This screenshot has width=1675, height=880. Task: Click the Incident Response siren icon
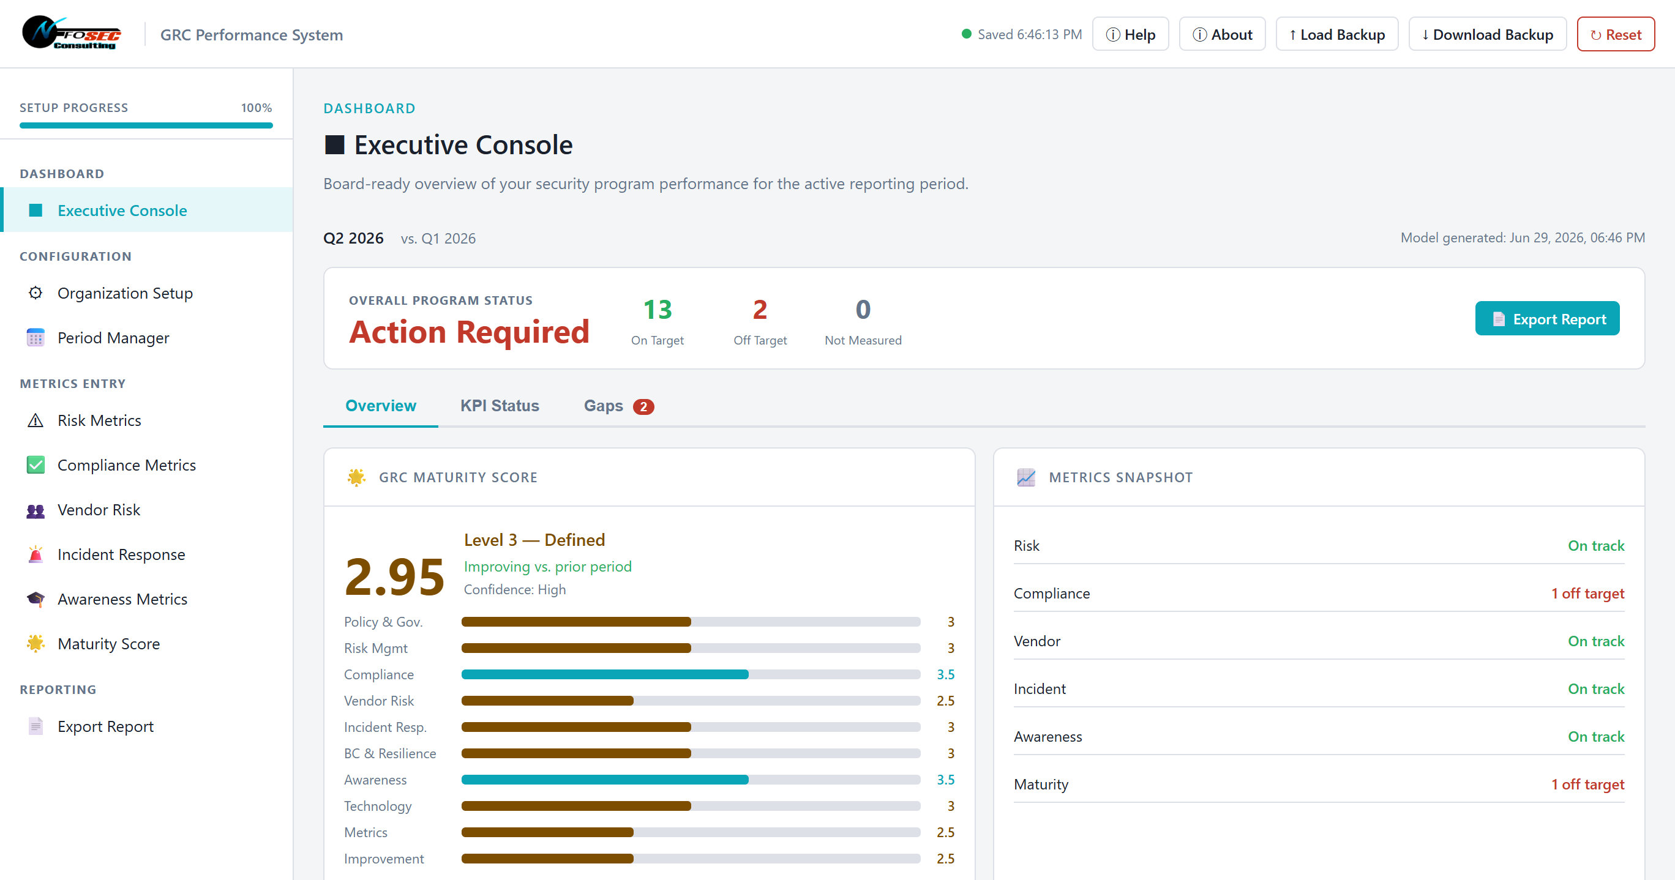coord(36,554)
